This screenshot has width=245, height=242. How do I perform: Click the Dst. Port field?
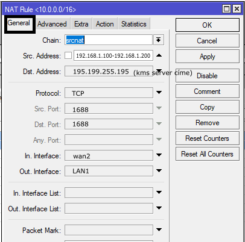pos(109,124)
